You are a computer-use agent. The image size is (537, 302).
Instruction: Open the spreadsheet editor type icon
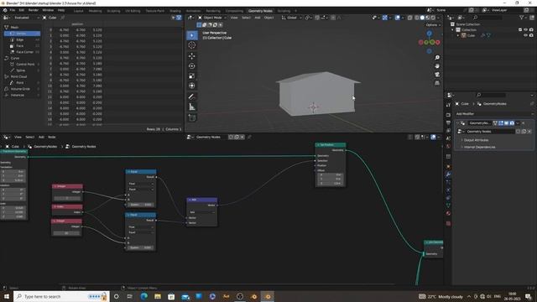click(x=6, y=18)
